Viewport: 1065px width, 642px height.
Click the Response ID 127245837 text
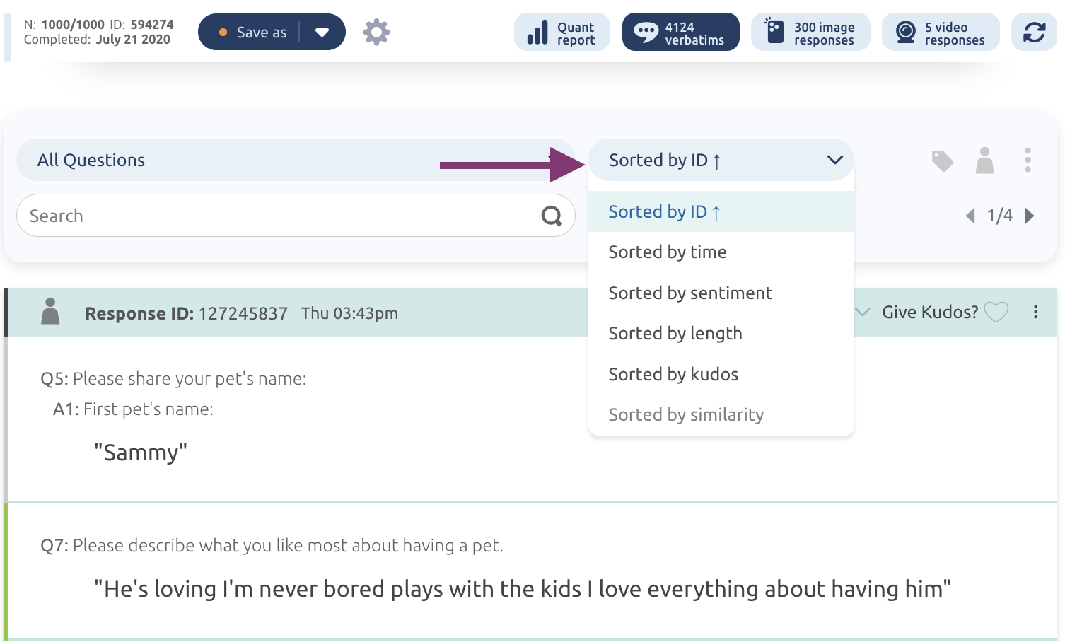click(x=186, y=313)
